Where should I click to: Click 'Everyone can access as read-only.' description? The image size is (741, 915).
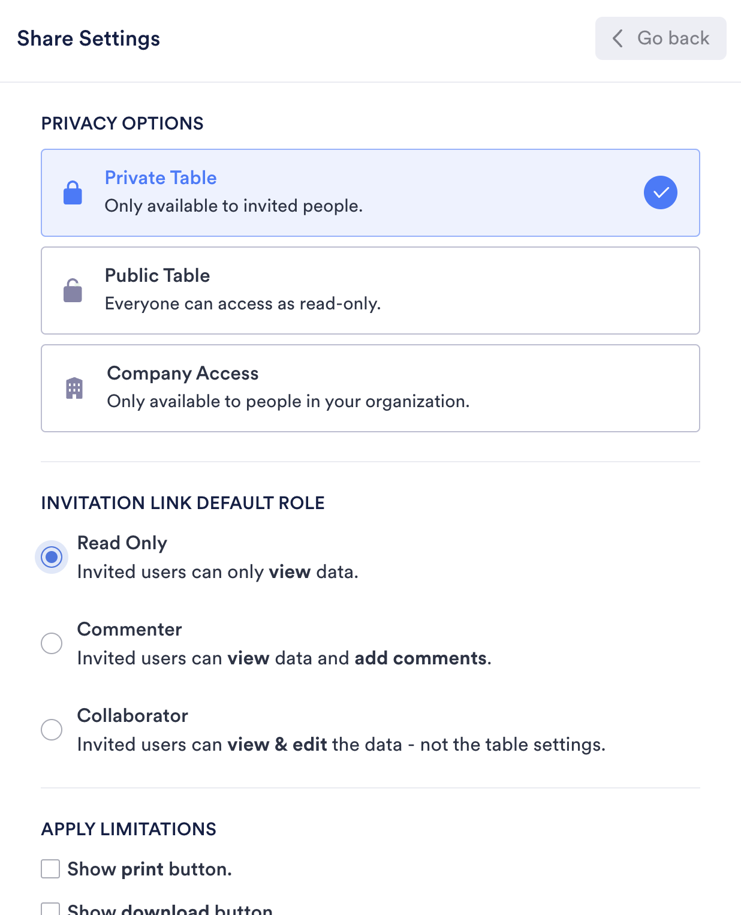[243, 304]
